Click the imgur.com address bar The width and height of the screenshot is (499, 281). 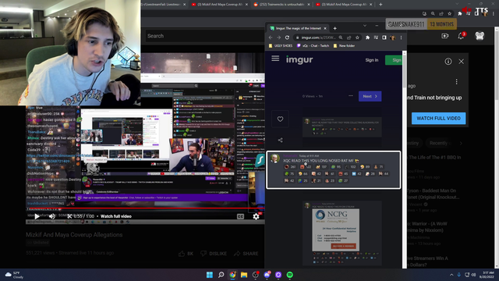[319, 37]
